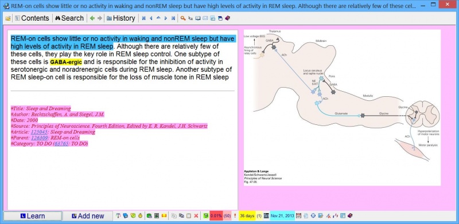
Task: Click the copy icon in bottom toolbar
Action: click(x=174, y=216)
